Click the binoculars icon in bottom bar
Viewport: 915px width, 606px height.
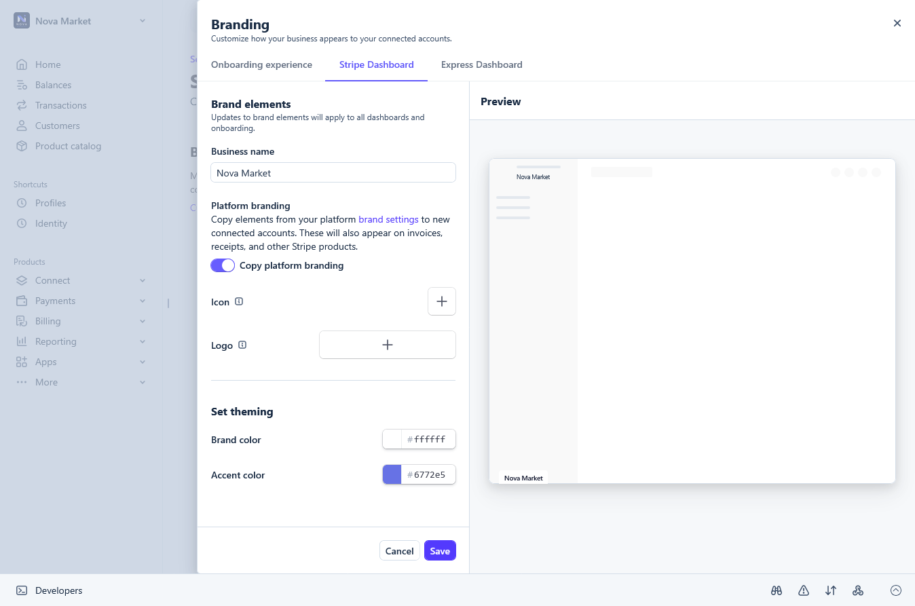coord(777,590)
